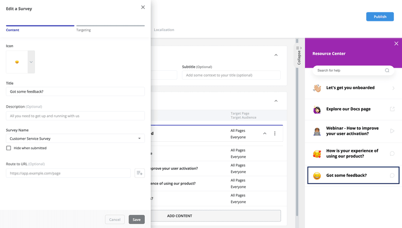This screenshot has height=228, width=402.
Task: Click the external link icon for Docs page
Action: [392, 109]
